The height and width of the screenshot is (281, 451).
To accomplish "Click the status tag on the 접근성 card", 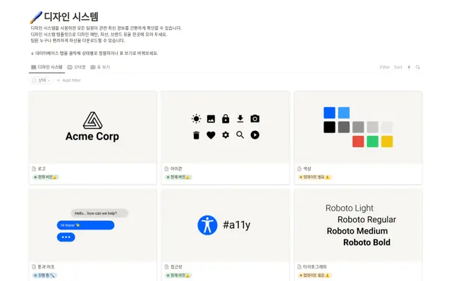I will pos(178,275).
